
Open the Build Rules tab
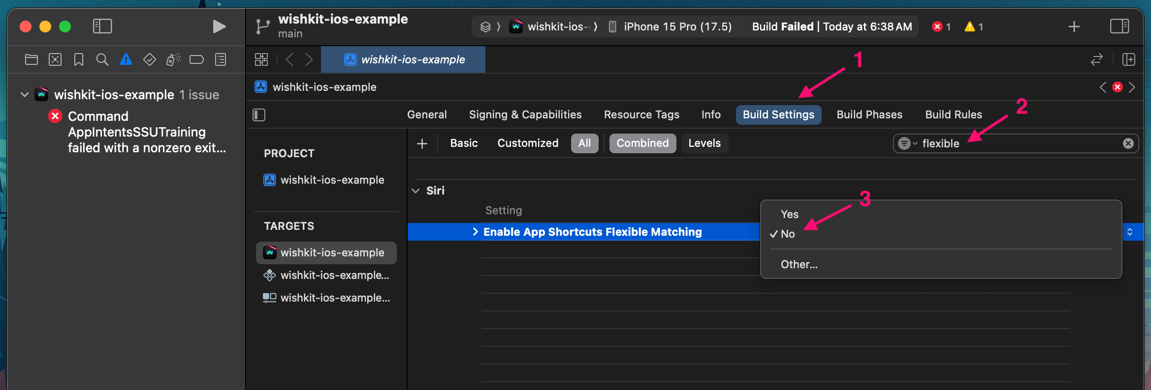tap(954, 115)
